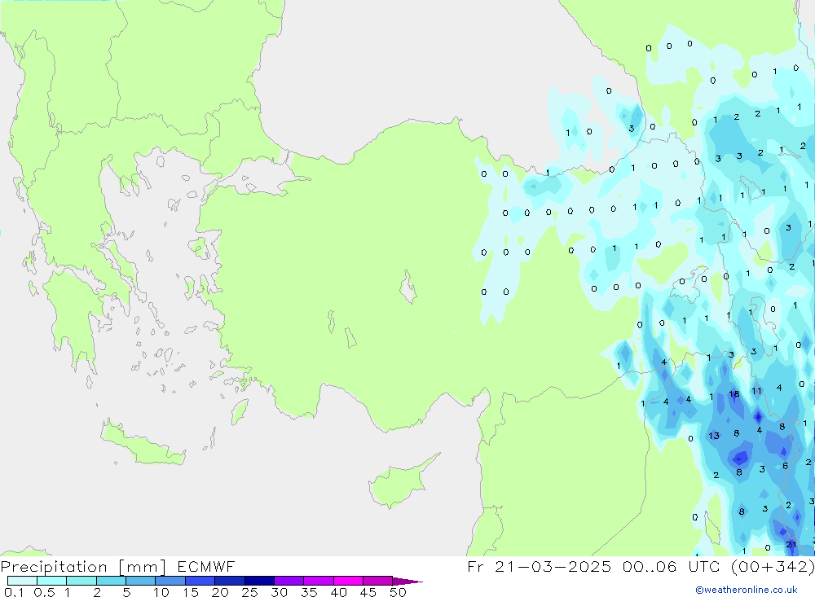Click the '18' precipitation value on map
This screenshot has height=597, width=815.
pos(734,394)
